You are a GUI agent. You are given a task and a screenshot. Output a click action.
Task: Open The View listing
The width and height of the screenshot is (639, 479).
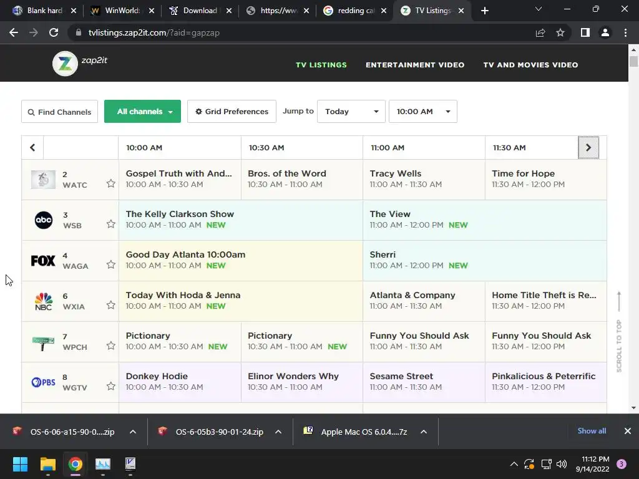pyautogui.click(x=484, y=220)
